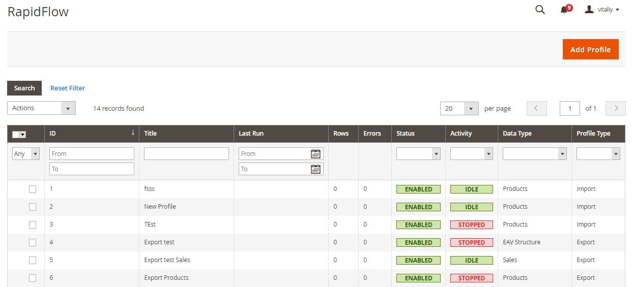The image size is (634, 287).
Task: Open the Data Type filter dropdown
Action: point(534,153)
